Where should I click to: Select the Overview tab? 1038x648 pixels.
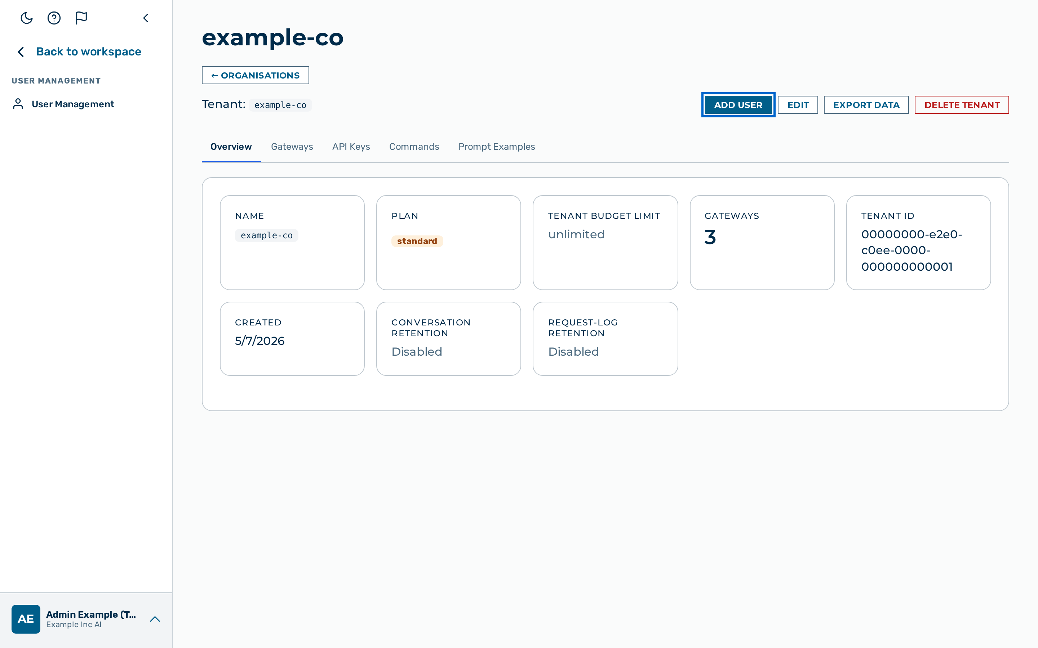[x=231, y=147]
